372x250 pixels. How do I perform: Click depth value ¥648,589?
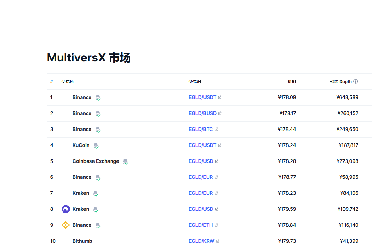pos(347,97)
